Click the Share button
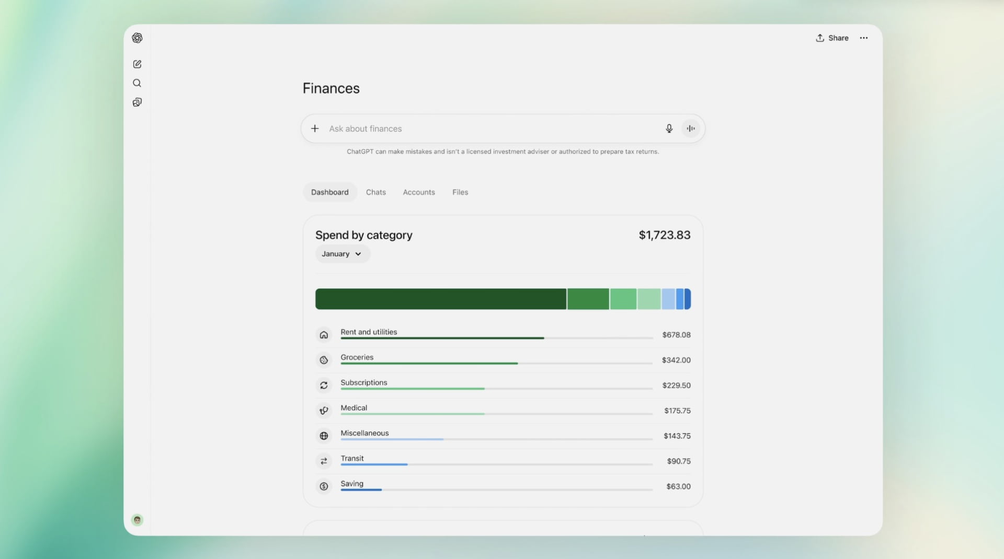Image resolution: width=1004 pixels, height=559 pixels. click(832, 38)
